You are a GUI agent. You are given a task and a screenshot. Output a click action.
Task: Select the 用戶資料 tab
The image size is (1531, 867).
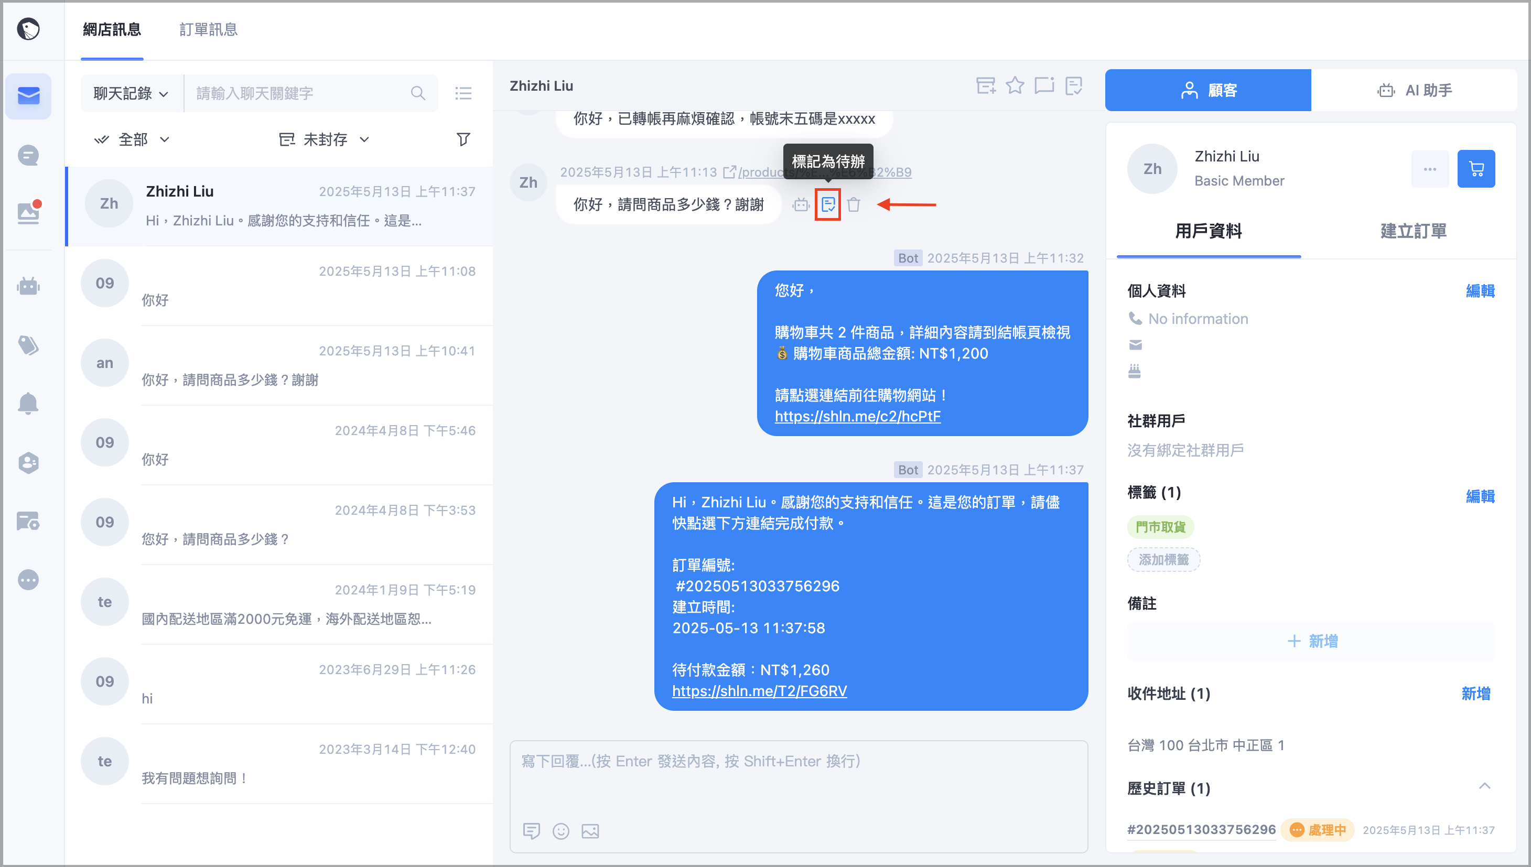pos(1208,231)
